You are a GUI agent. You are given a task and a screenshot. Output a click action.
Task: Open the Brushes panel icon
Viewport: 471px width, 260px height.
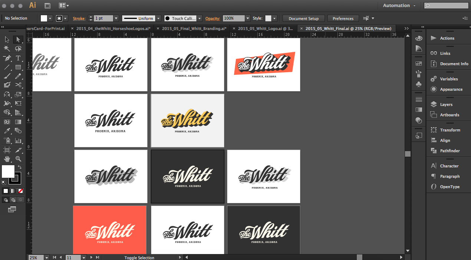419,74
